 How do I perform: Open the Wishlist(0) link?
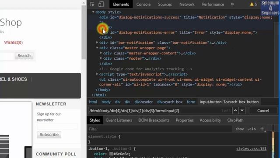point(14,43)
